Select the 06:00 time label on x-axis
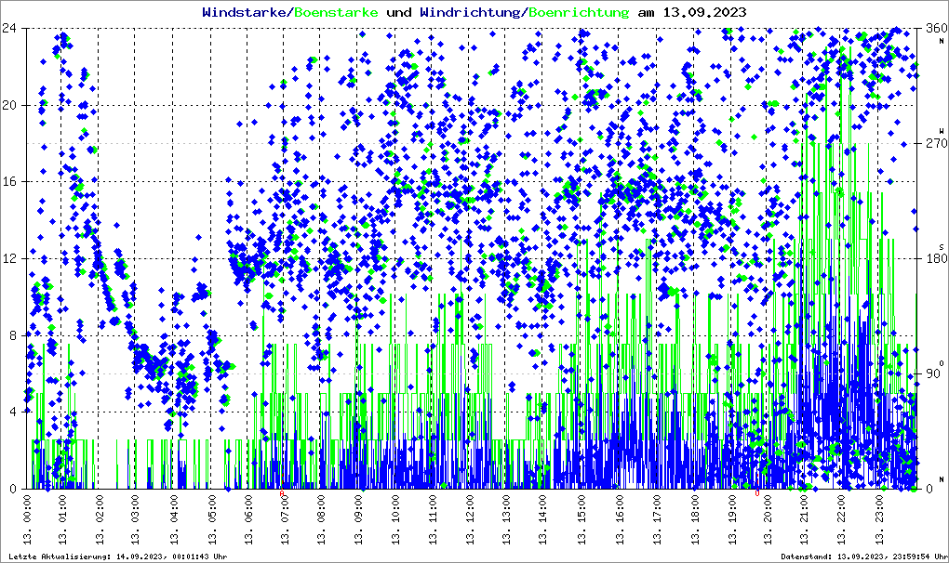This screenshot has width=949, height=563. click(x=249, y=517)
